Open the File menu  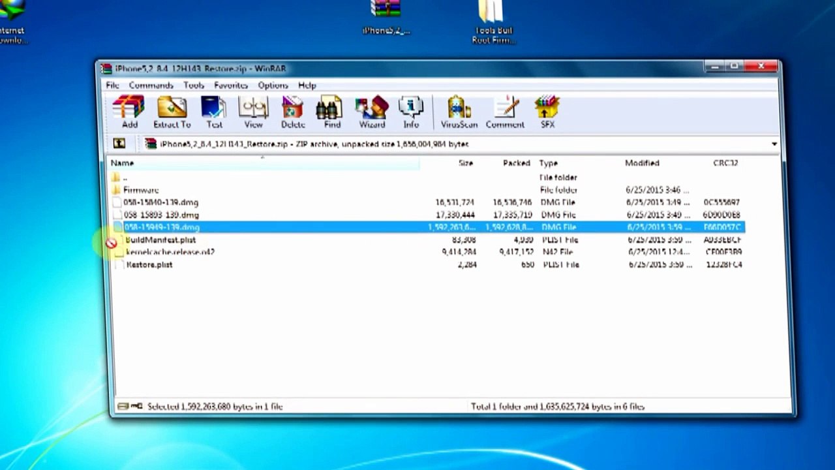pos(112,86)
